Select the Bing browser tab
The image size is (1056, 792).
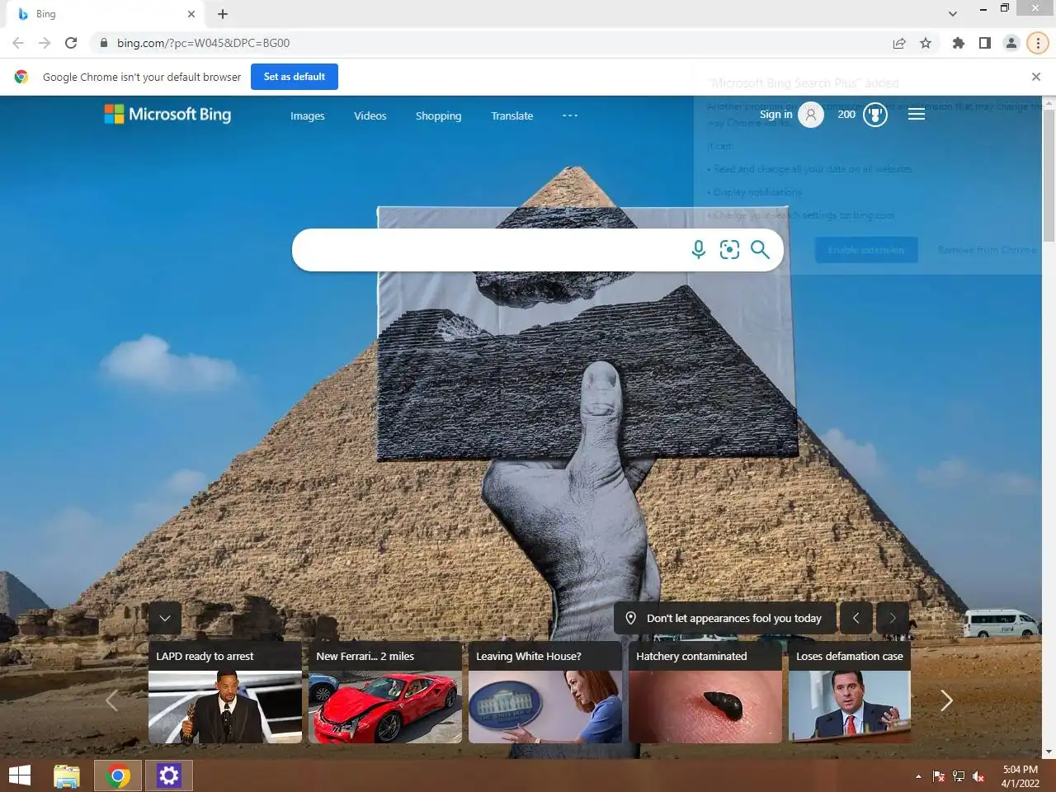click(107, 14)
